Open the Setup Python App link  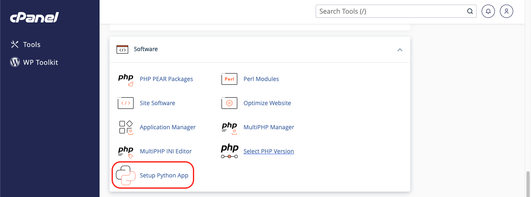point(164,175)
